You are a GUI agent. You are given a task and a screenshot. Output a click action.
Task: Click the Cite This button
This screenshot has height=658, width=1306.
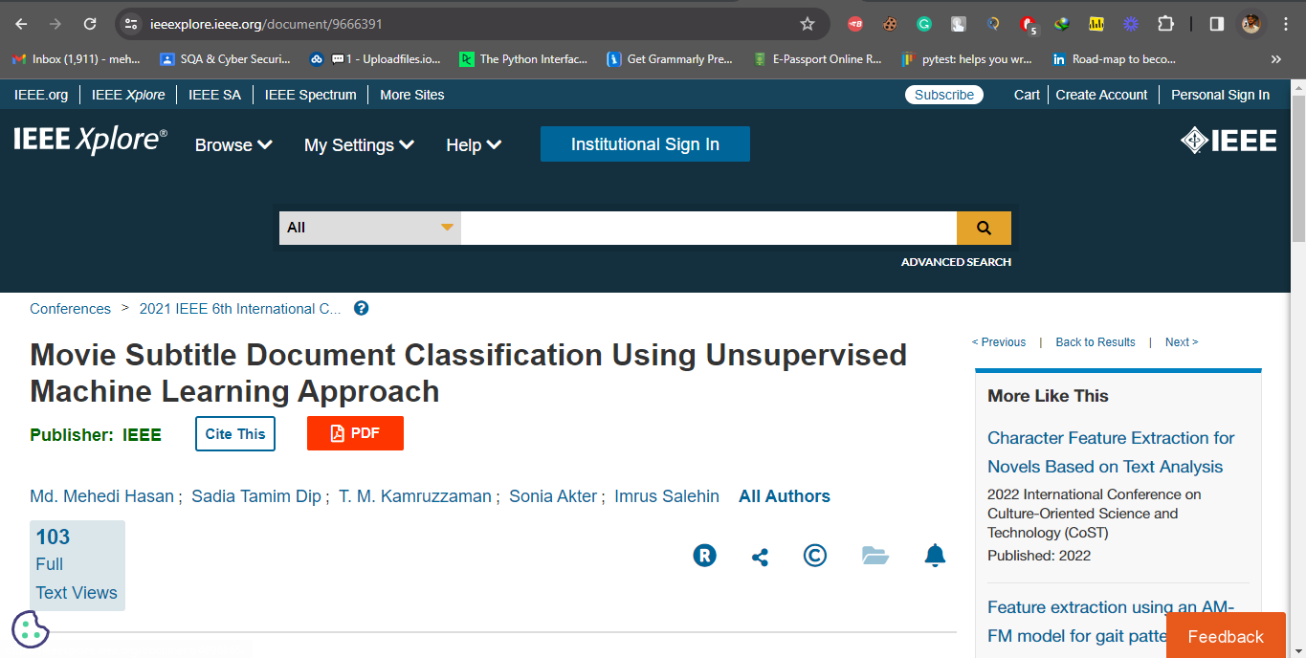[235, 433]
